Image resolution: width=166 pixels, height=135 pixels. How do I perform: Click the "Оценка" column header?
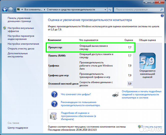point(129,40)
